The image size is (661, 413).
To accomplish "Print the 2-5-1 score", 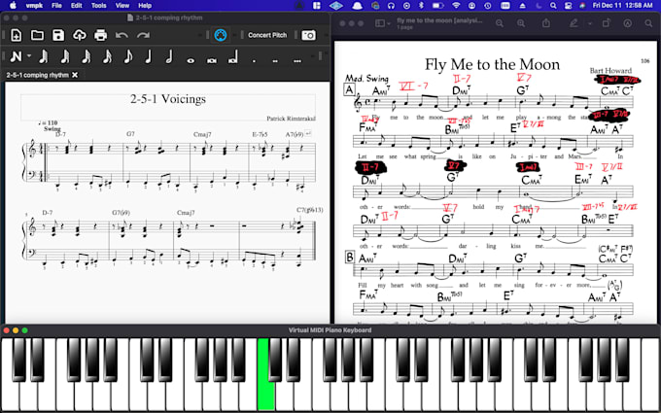I will coord(100,35).
